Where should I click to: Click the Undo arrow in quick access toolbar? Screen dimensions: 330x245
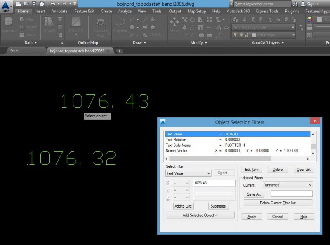pos(53,4)
